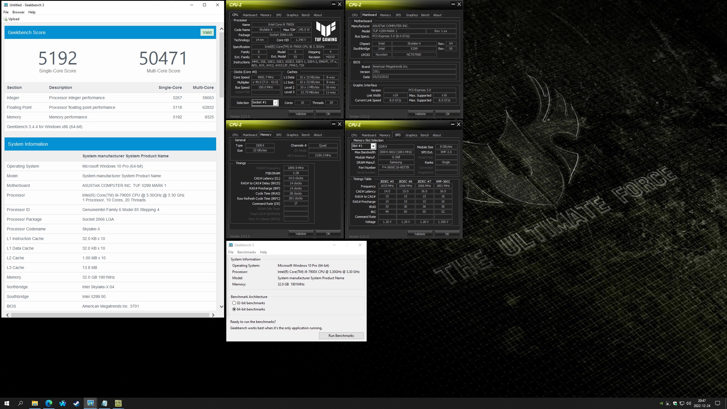727x409 pixels.
Task: Click the Core Speed 4900.7 MHz field
Action: pos(266,77)
